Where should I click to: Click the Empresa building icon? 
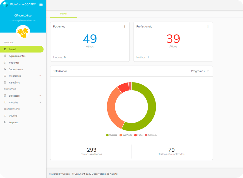5,122
